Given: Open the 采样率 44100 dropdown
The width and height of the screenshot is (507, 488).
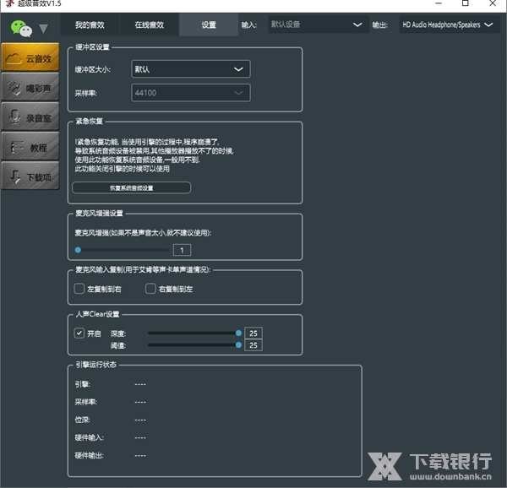Looking at the screenshot, I should click(191, 93).
